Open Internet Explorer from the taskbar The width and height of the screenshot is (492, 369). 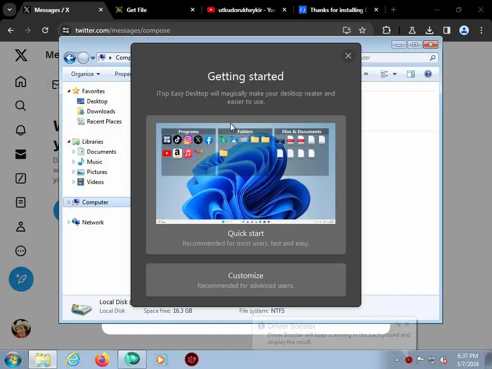[x=73, y=359]
